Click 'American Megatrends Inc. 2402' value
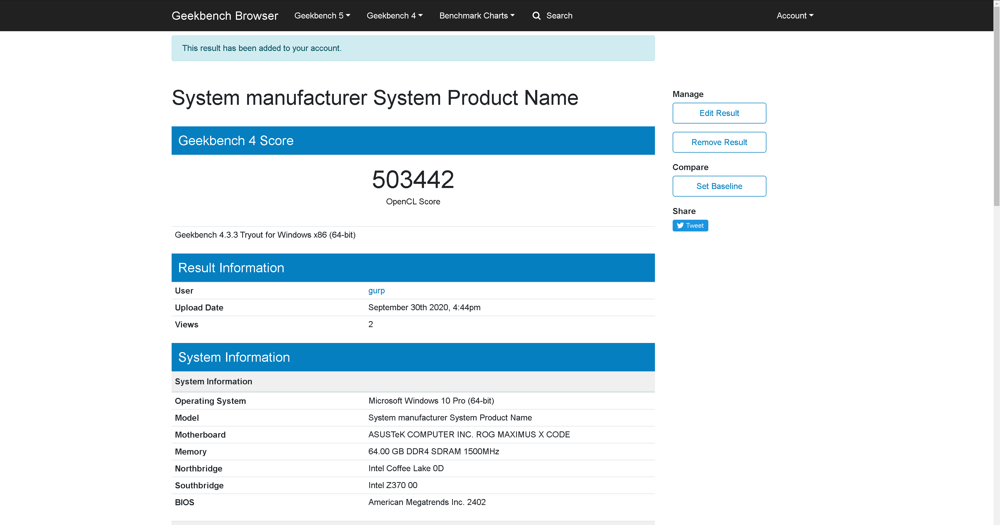The image size is (1000, 525). [x=427, y=502]
